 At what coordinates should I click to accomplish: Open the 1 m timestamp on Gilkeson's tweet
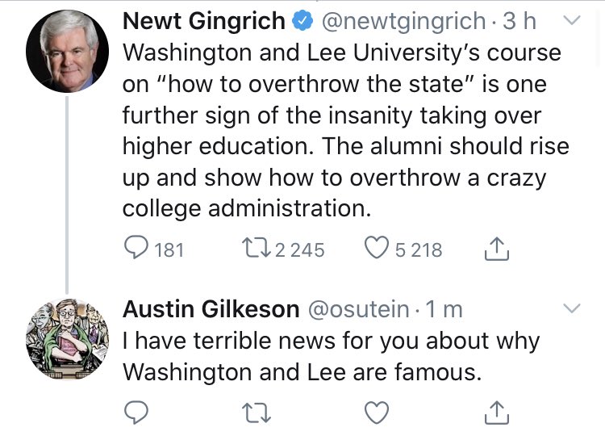tap(444, 309)
